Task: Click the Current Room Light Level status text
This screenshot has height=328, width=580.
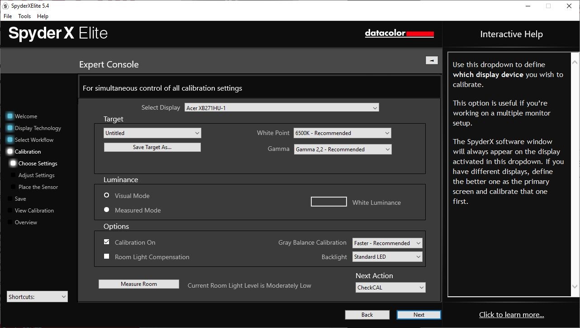Action: (x=249, y=285)
